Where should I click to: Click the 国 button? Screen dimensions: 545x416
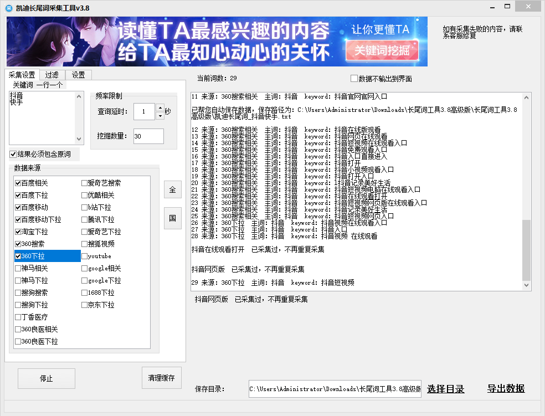tap(172, 218)
